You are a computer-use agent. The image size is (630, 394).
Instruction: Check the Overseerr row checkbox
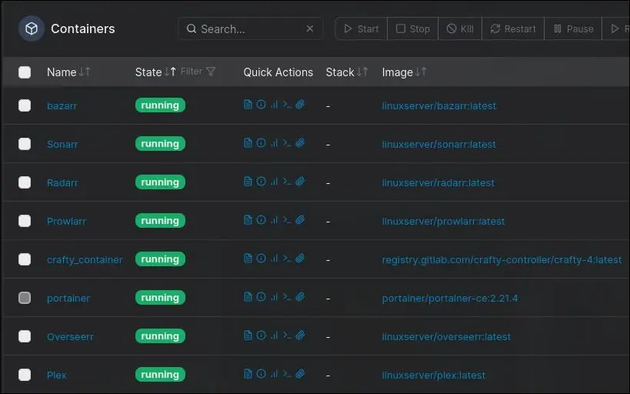(x=25, y=336)
